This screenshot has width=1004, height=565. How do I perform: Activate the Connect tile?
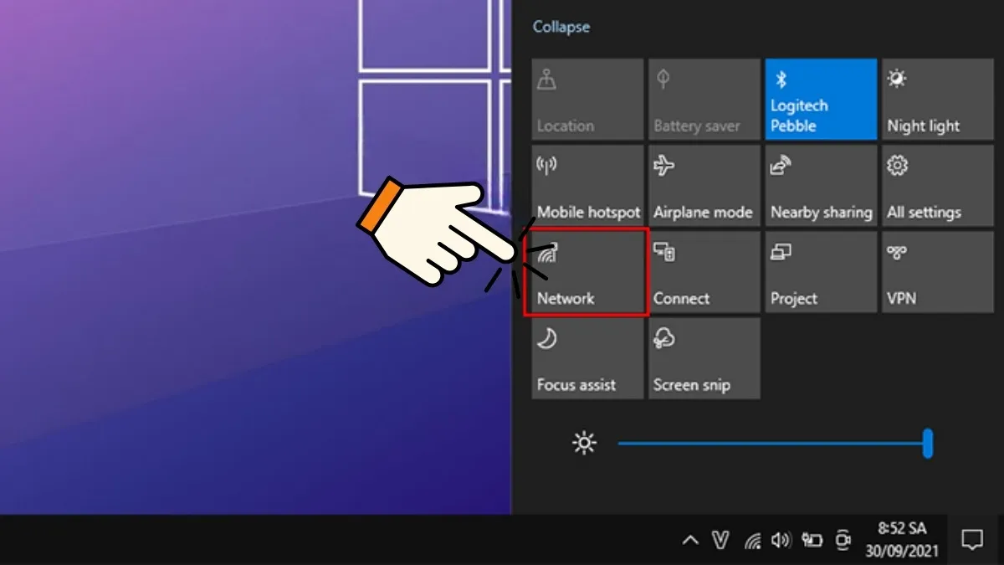point(704,272)
